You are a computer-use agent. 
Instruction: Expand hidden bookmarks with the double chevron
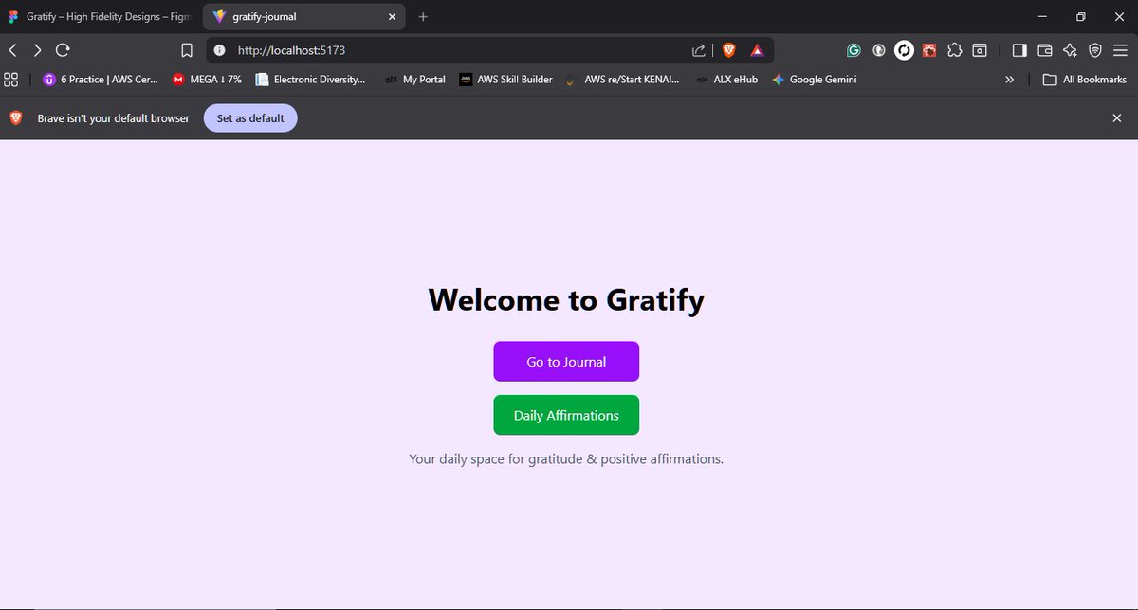point(1010,80)
